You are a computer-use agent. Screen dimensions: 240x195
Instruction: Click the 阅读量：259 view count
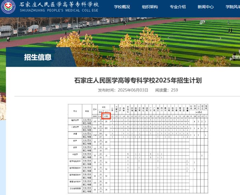click(x=166, y=90)
